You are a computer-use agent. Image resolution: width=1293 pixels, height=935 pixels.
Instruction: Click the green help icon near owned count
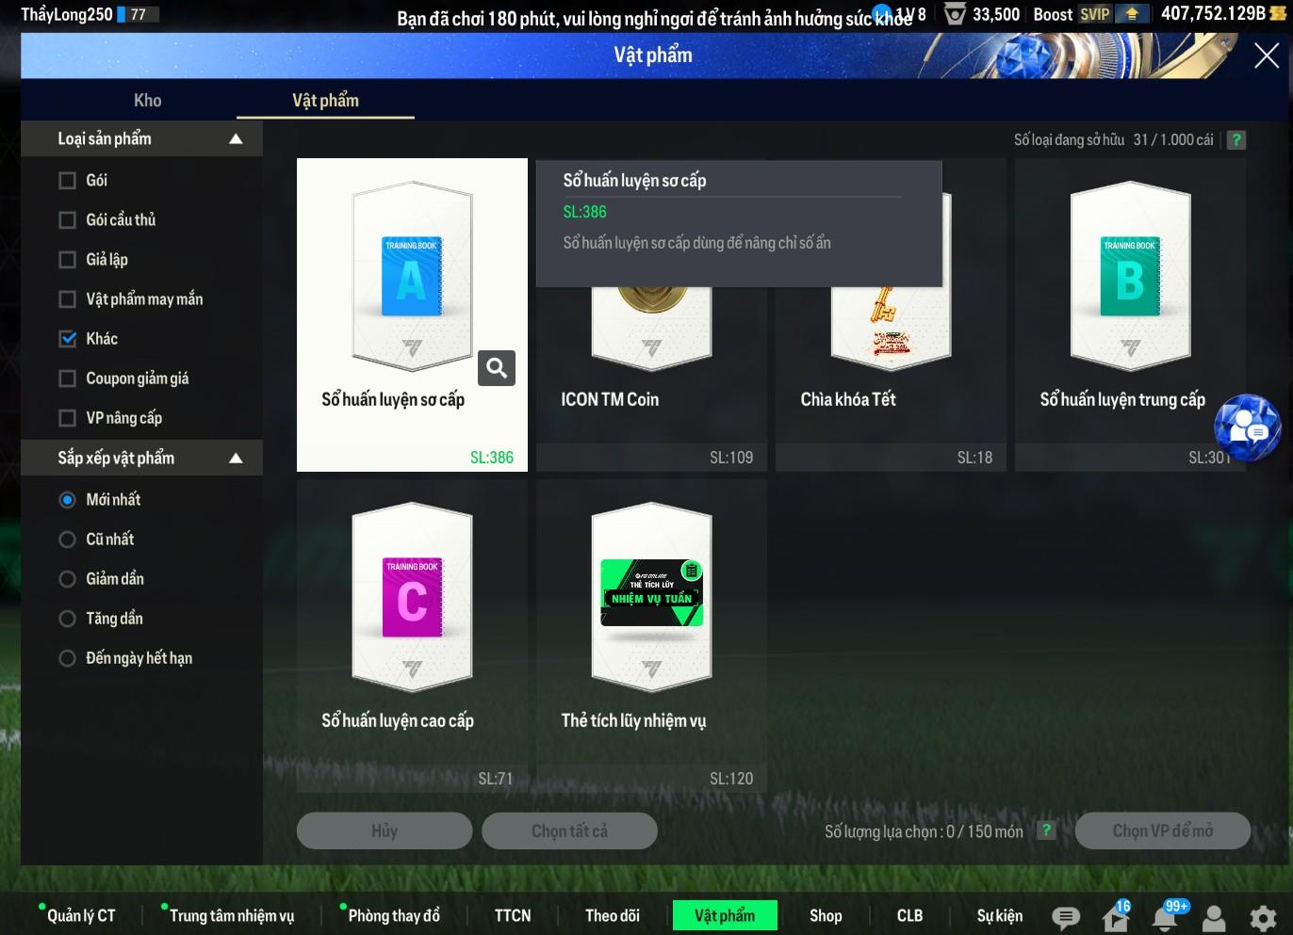[1236, 140]
